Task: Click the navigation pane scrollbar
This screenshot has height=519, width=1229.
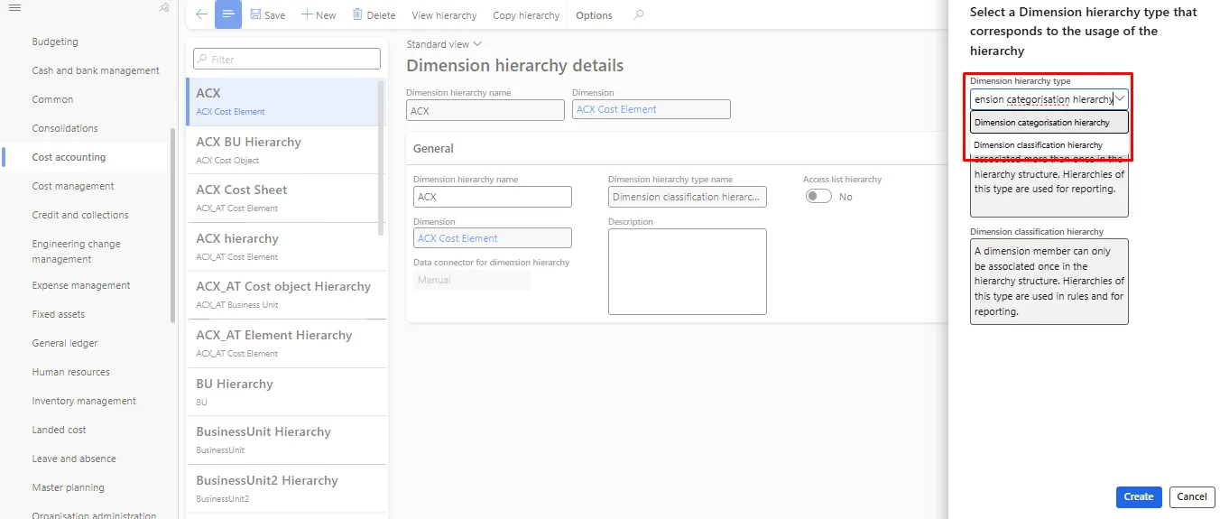Action: [172, 226]
